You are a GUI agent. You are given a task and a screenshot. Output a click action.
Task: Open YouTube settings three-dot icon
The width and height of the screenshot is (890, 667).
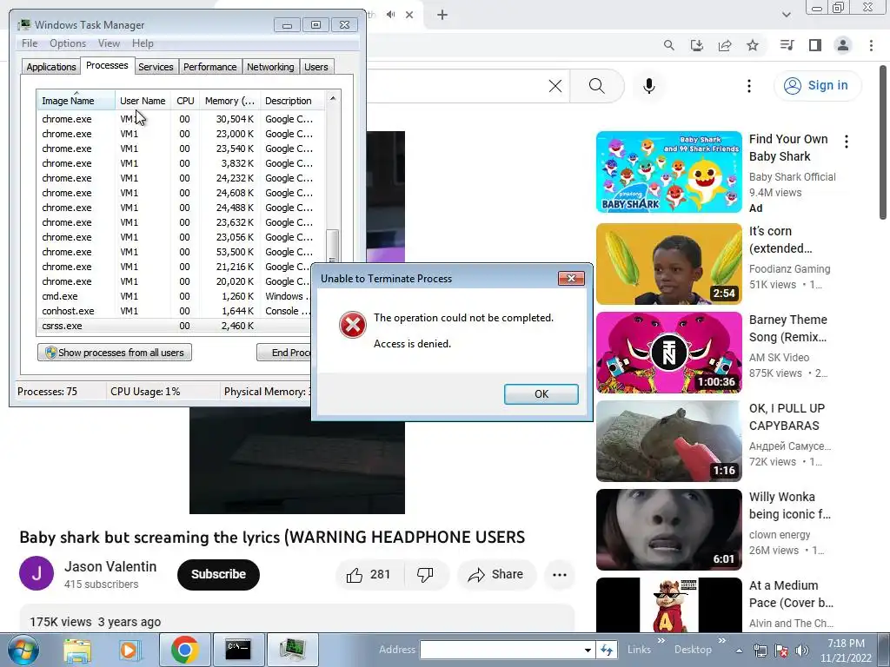pyautogui.click(x=749, y=86)
